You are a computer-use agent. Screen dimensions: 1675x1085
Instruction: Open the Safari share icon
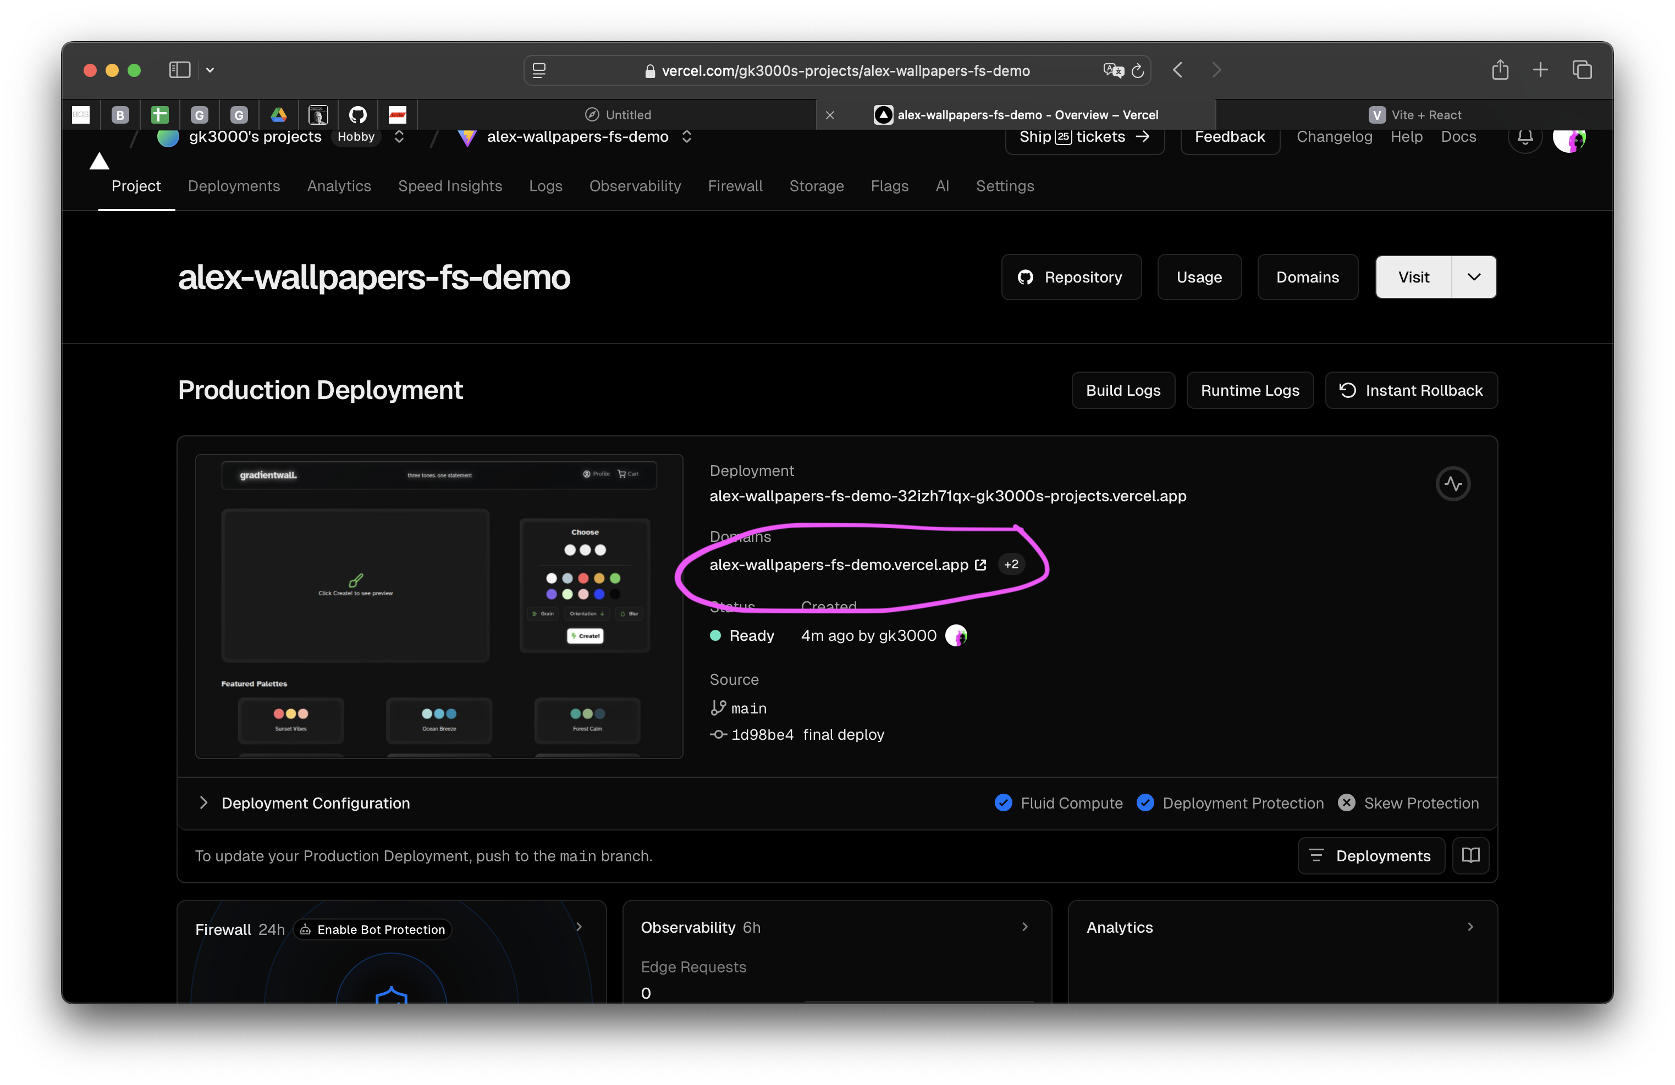click(x=1500, y=69)
